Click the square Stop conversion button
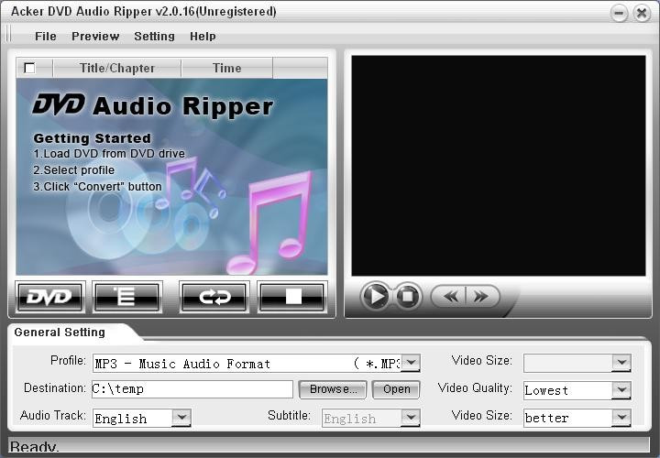660x458 pixels. coord(292,297)
